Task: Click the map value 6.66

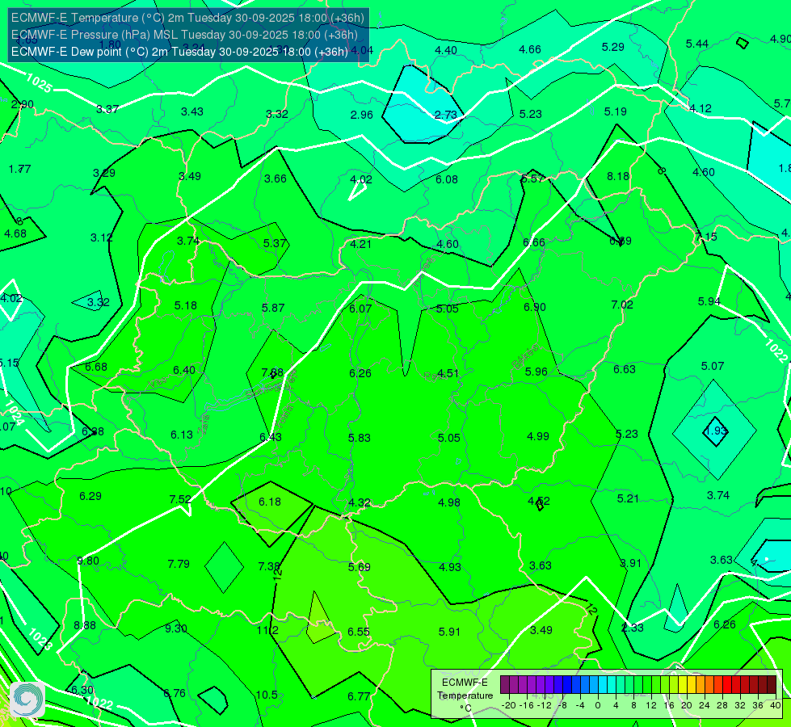Action: click(x=534, y=242)
